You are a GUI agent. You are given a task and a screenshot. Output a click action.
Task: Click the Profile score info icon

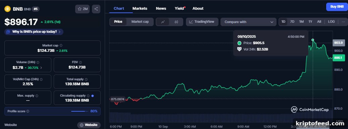coord(28,111)
